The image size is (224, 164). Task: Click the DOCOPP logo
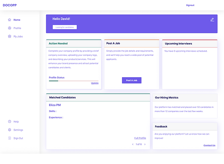(x=10, y=5)
